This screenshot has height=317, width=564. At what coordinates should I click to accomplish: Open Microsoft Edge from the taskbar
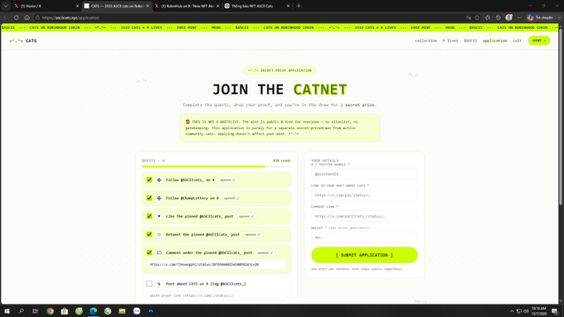(x=93, y=311)
